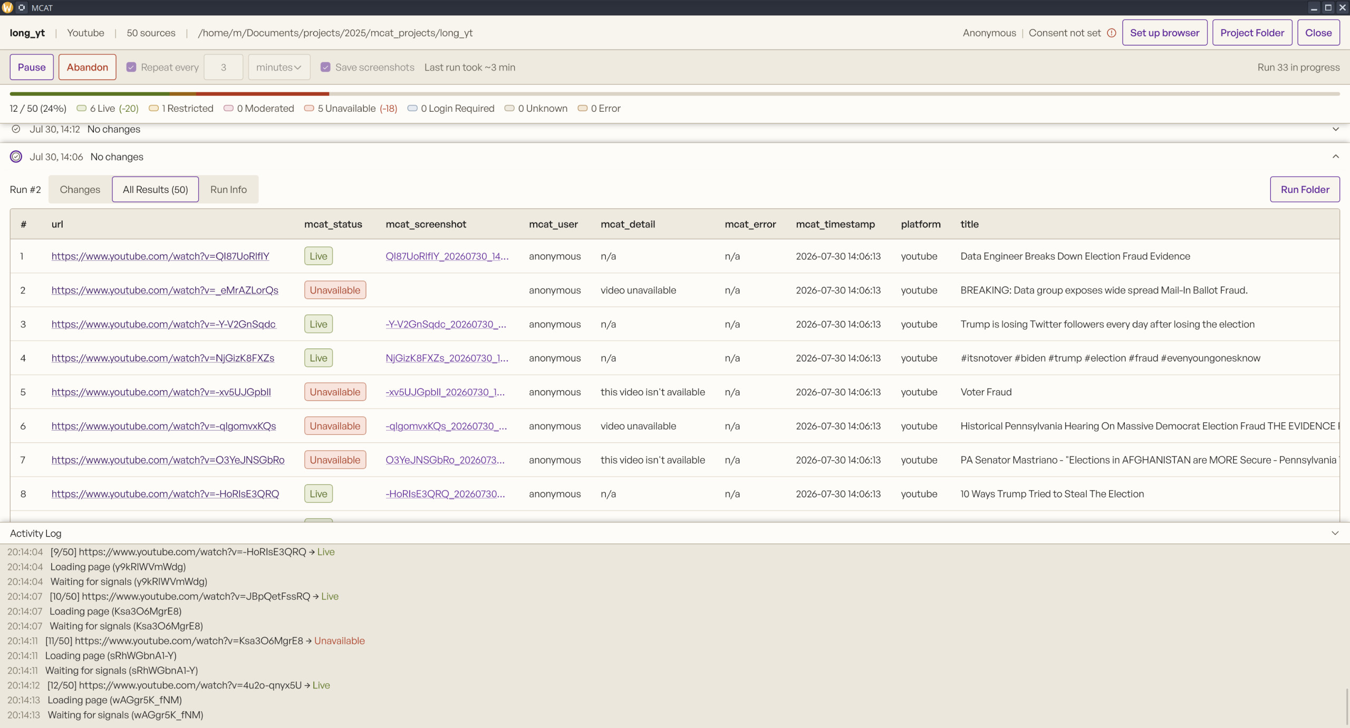Expand the Jul 30, 14:12 run entry
1350x728 pixels.
1335,129
